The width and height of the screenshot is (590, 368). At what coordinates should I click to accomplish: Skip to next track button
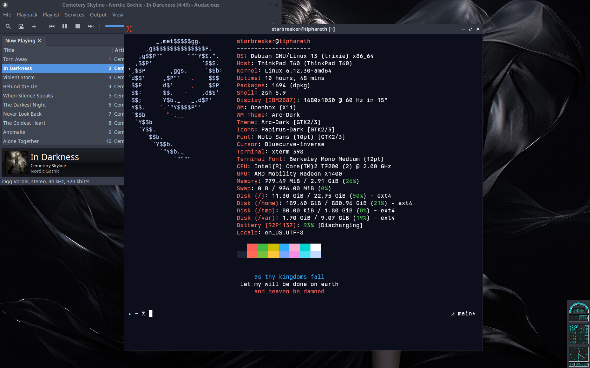click(x=91, y=26)
